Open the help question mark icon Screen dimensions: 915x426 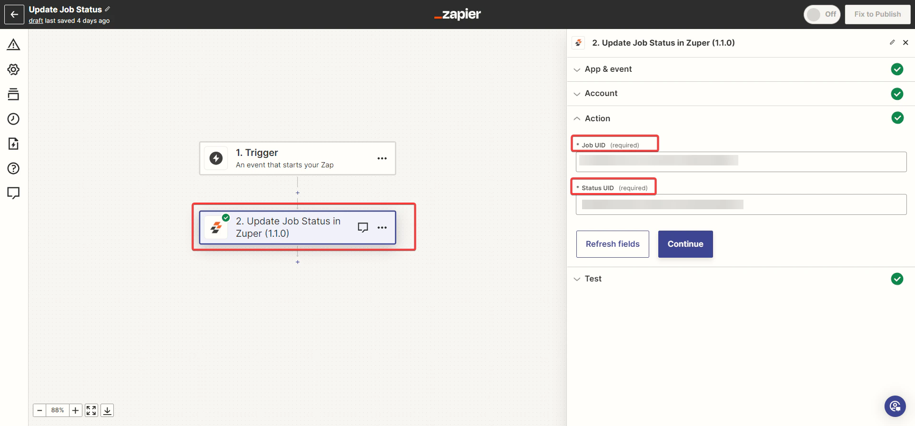click(x=13, y=168)
